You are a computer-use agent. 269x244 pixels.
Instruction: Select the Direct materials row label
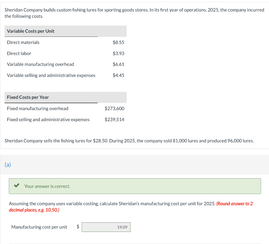click(x=23, y=42)
